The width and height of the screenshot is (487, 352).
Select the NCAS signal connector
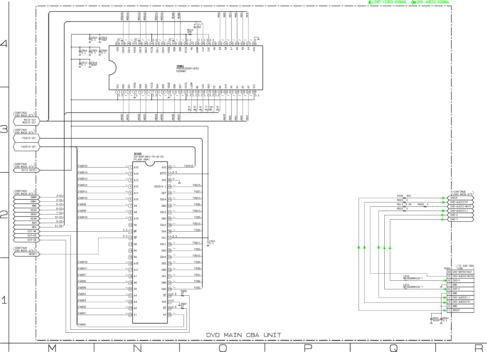26,210
